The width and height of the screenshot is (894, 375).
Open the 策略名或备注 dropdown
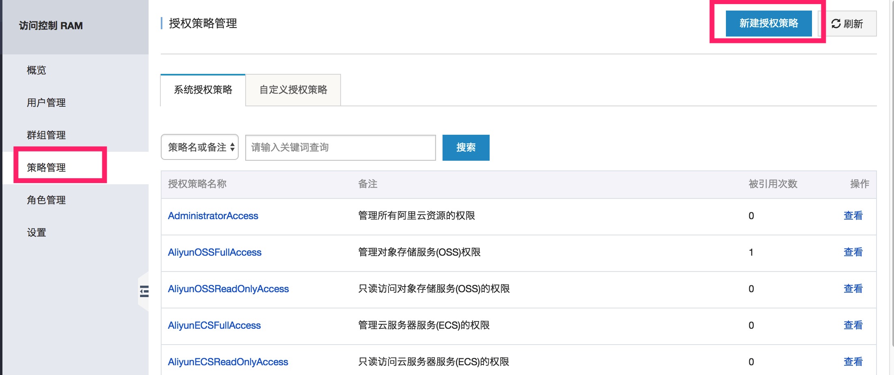[200, 147]
